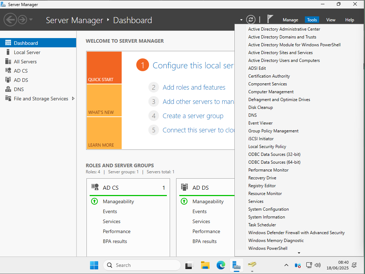Image resolution: width=365 pixels, height=274 pixels.
Task: Open the network status tray icon
Action: click(309, 265)
